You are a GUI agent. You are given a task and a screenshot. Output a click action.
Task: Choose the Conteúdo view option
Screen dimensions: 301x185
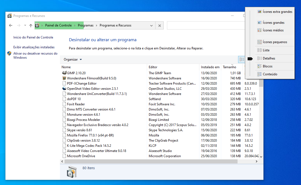(275, 74)
